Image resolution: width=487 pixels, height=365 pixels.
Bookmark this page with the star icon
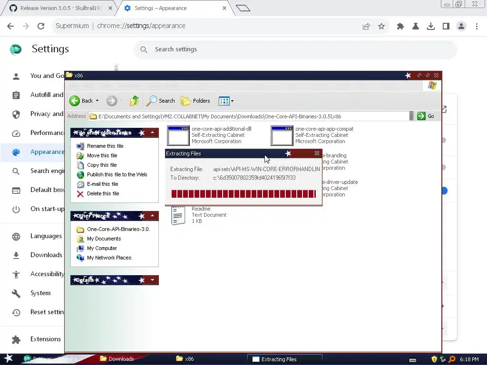pyautogui.click(x=381, y=27)
